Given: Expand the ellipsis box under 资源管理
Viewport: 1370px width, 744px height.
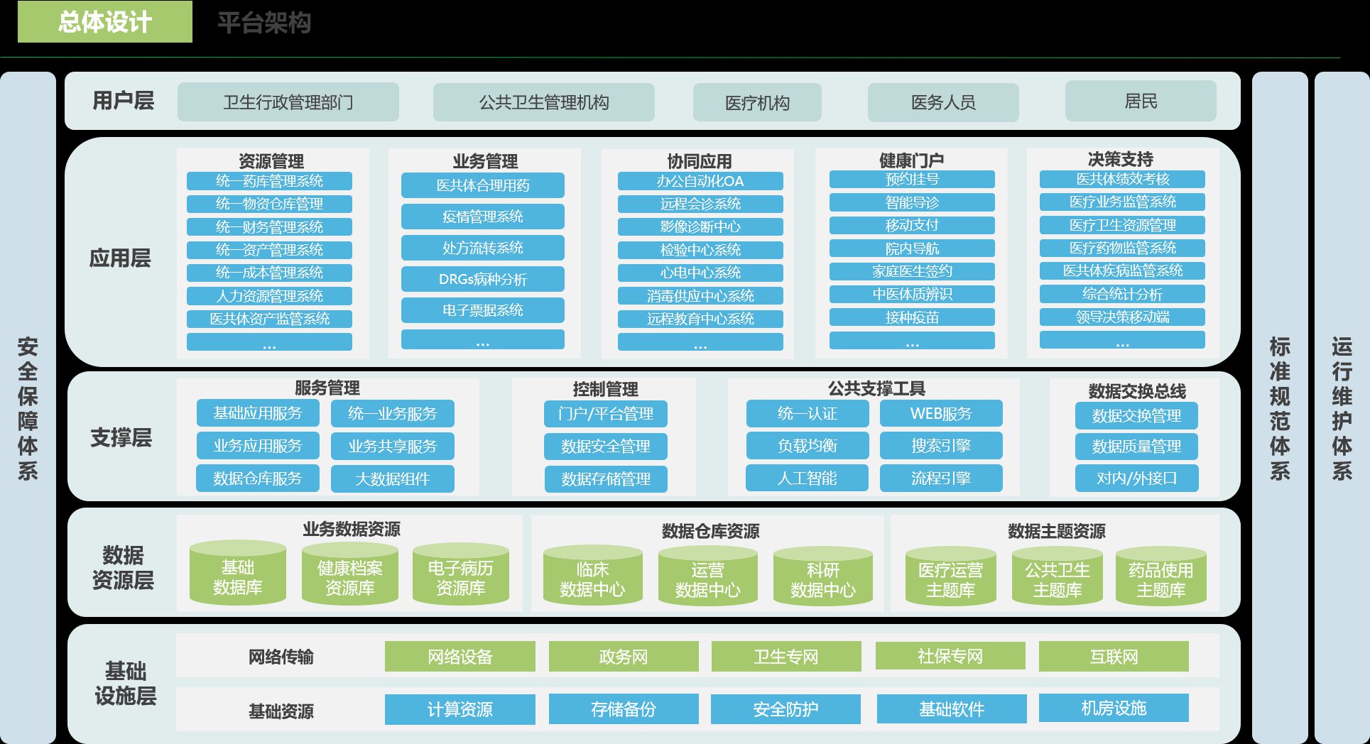Looking at the screenshot, I should [269, 343].
